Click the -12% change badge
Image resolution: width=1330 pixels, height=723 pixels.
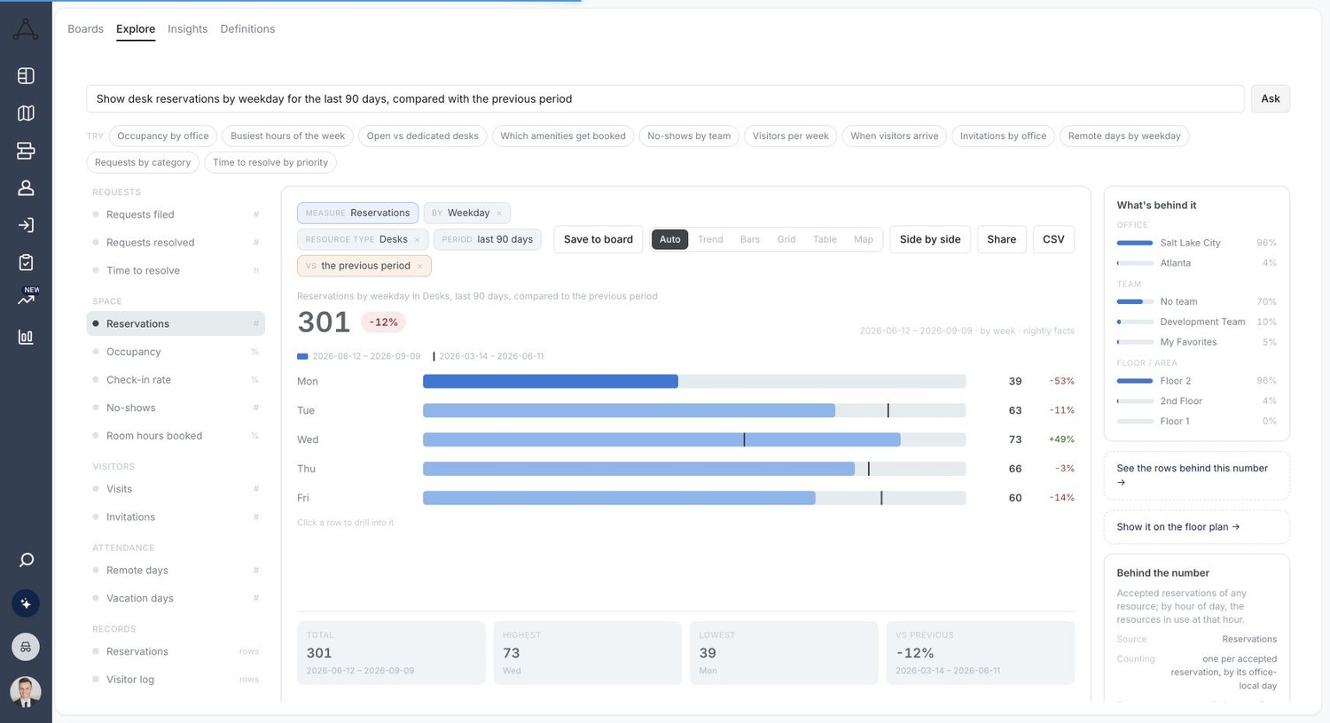tap(383, 323)
